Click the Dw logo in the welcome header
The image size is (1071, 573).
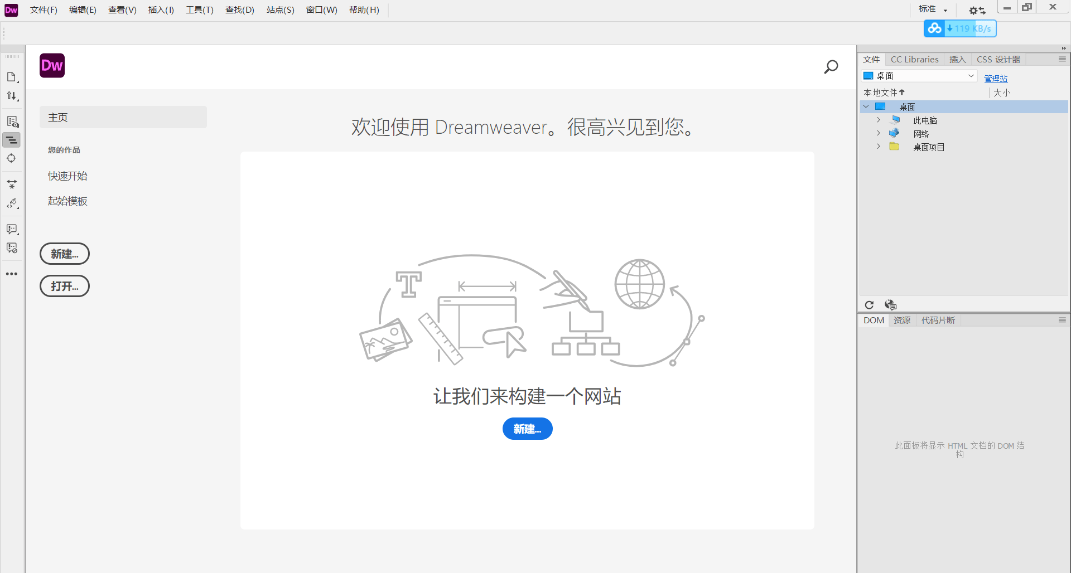52,66
